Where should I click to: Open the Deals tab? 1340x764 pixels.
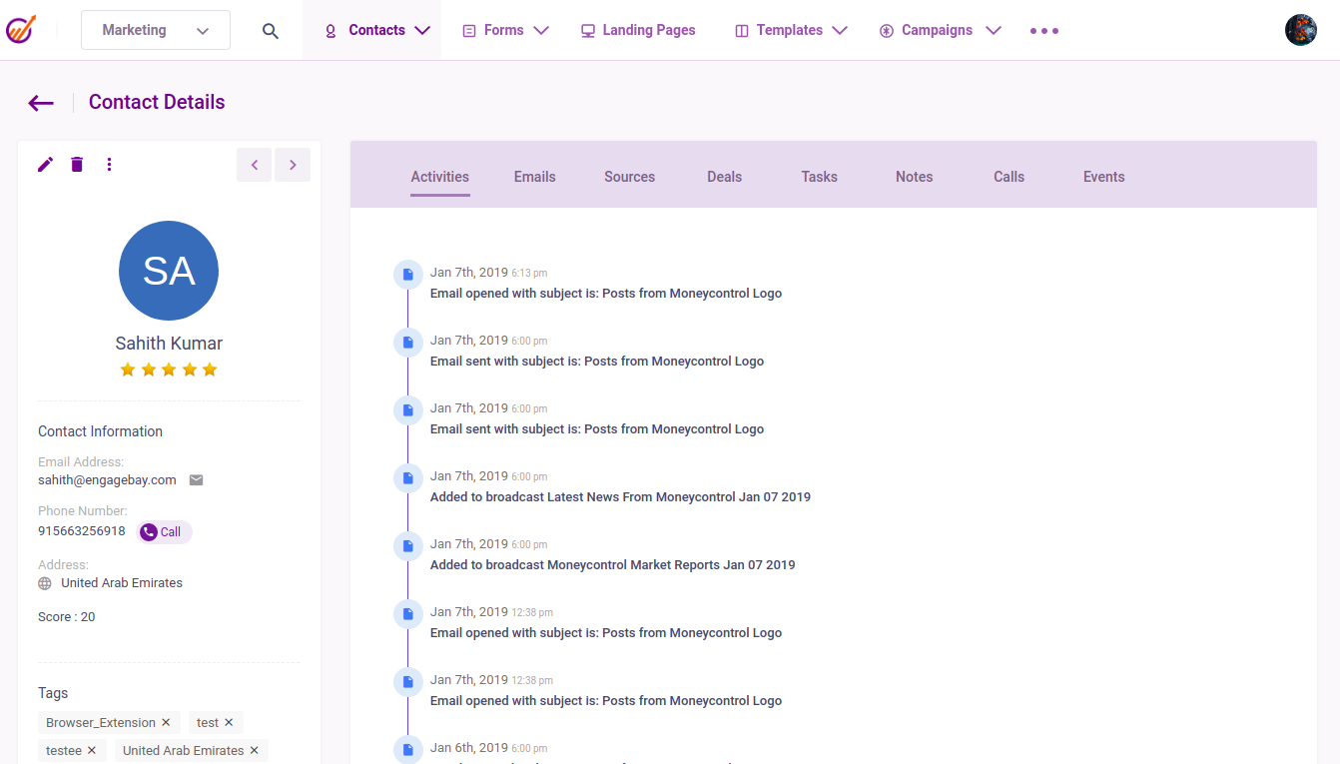(x=724, y=176)
